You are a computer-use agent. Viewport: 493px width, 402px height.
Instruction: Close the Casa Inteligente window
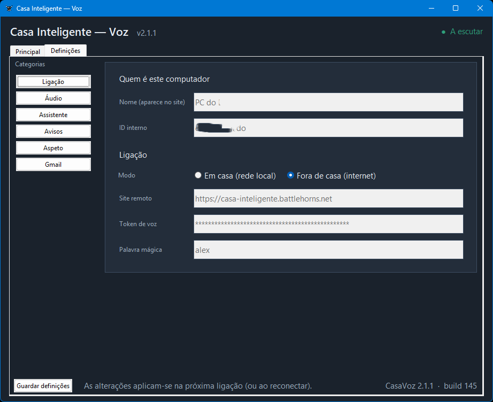click(x=480, y=9)
